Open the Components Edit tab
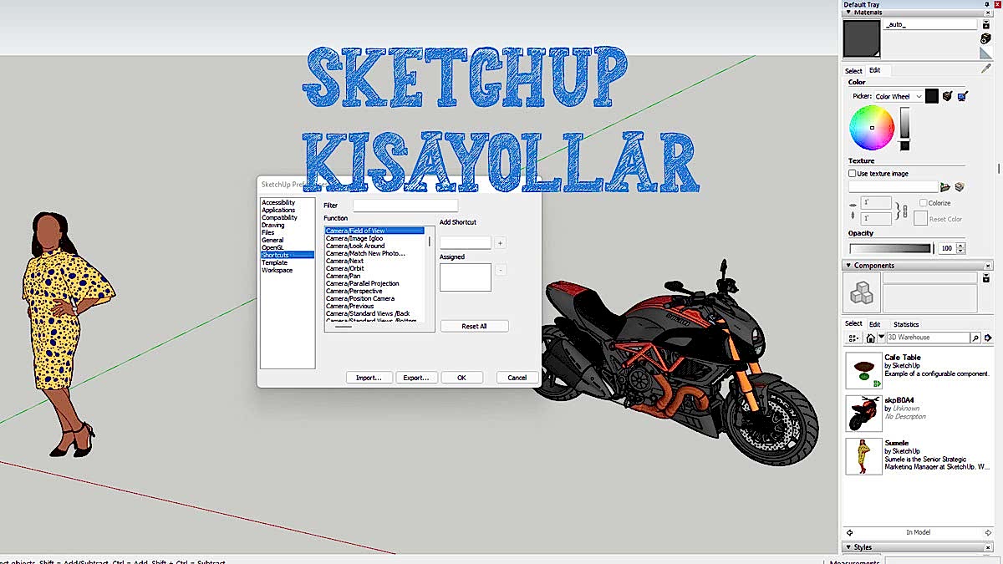The image size is (1003, 564). click(874, 324)
